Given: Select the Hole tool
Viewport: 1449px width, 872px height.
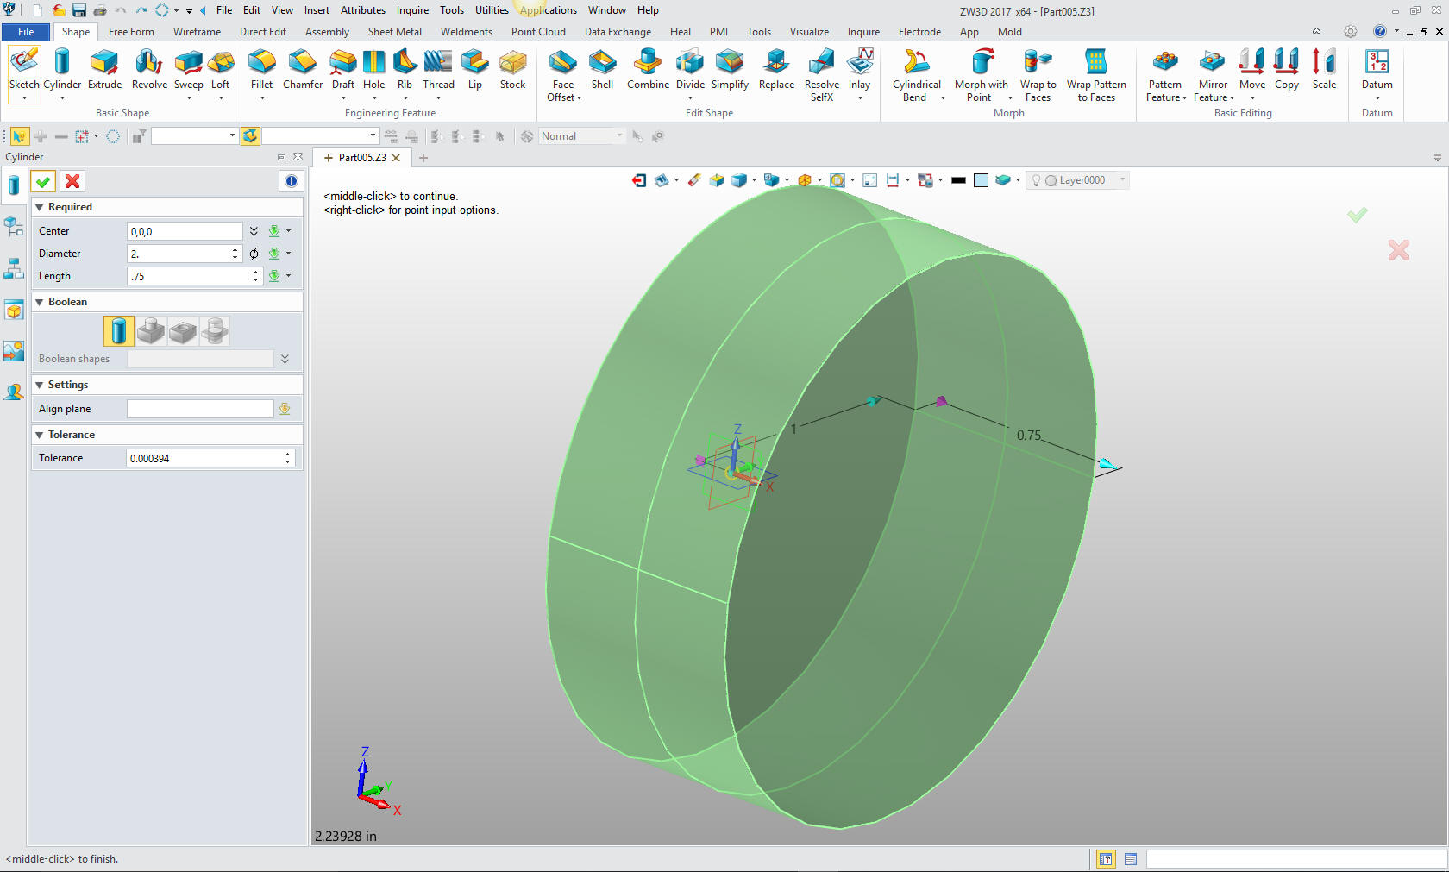Looking at the screenshot, I should 373,69.
